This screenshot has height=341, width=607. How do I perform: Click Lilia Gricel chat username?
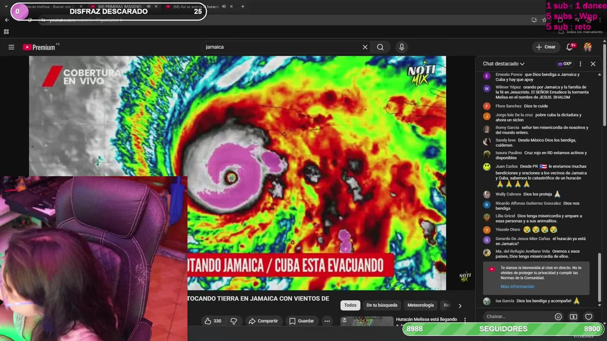coord(506,216)
